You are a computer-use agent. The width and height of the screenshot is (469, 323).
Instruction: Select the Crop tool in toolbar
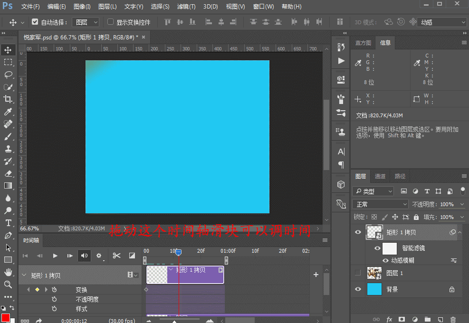click(8, 99)
